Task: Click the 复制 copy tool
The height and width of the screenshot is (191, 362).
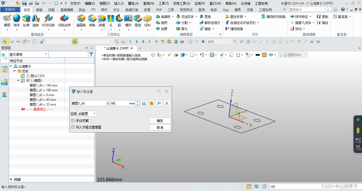Action: [322, 17]
